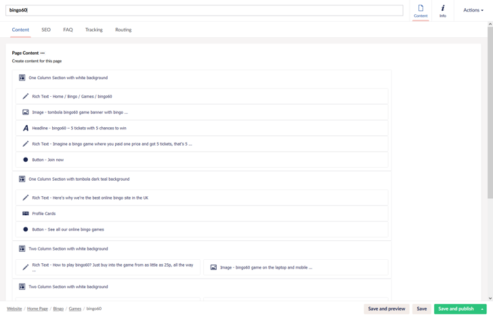Click the Headline letter A icon
This screenshot has width=493, height=316.
click(x=26, y=128)
